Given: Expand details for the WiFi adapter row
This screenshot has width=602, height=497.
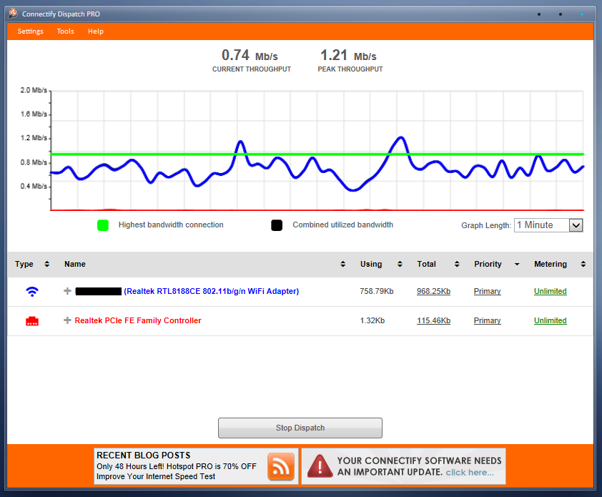Looking at the screenshot, I should tap(66, 291).
